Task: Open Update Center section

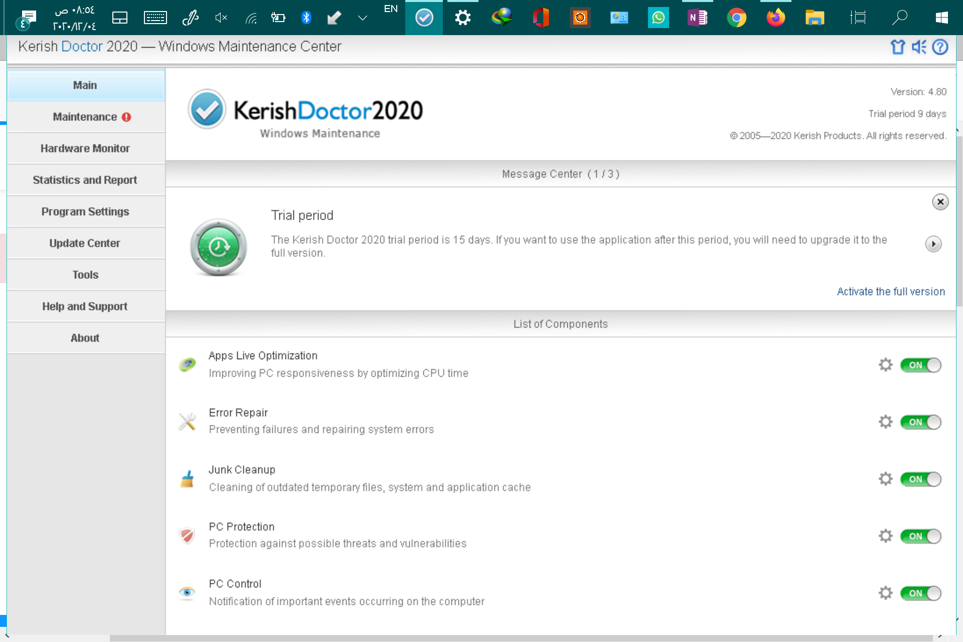Action: pos(86,243)
